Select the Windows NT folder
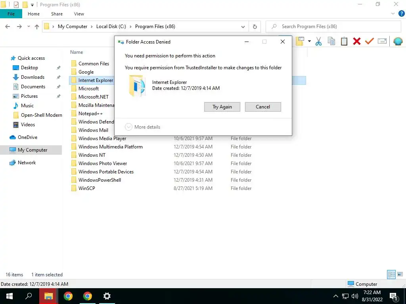The image size is (406, 304). click(x=92, y=155)
